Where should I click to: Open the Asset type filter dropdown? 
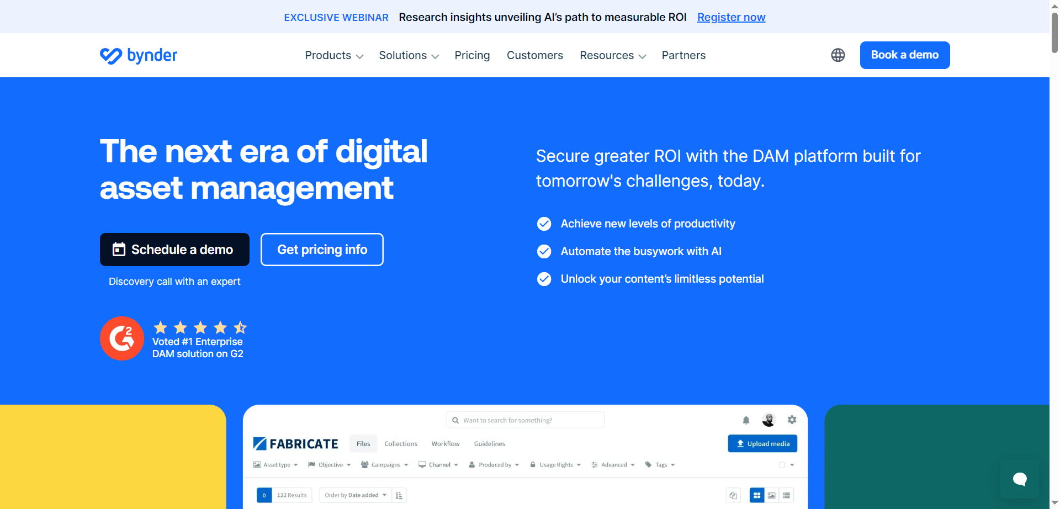pos(275,465)
